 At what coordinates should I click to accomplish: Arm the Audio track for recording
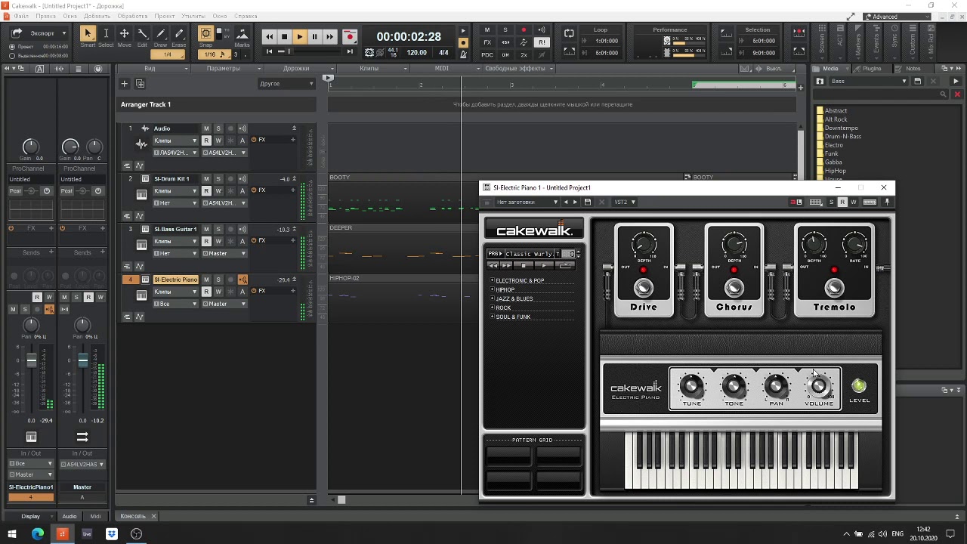pyautogui.click(x=230, y=128)
